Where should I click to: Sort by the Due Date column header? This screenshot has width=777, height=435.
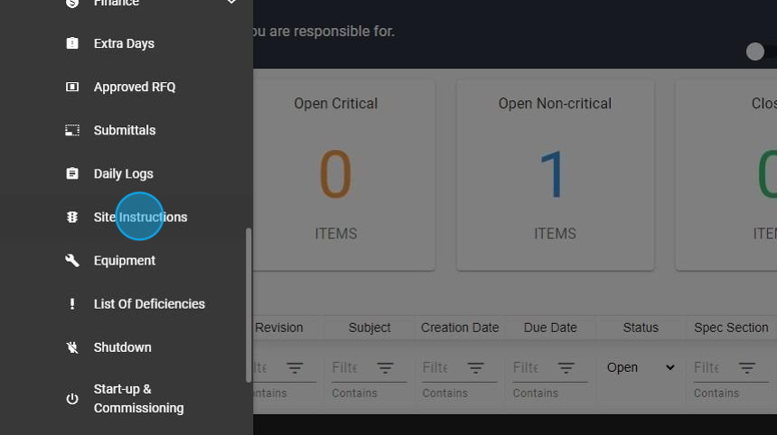point(550,328)
